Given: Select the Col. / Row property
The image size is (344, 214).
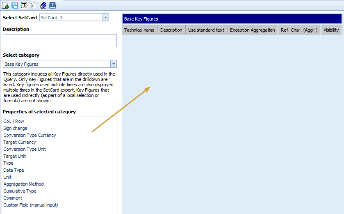Looking at the screenshot, I should pos(14,121).
